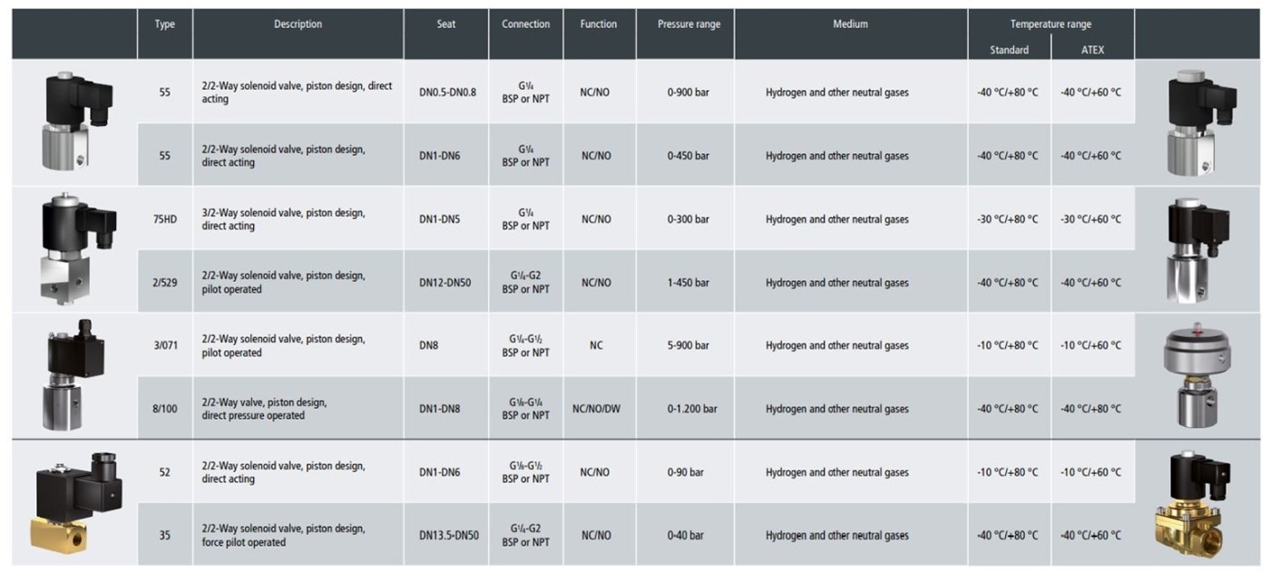Screen dimensions: 1270x572
Task: Click the 2/529 type cell
Action: (164, 282)
